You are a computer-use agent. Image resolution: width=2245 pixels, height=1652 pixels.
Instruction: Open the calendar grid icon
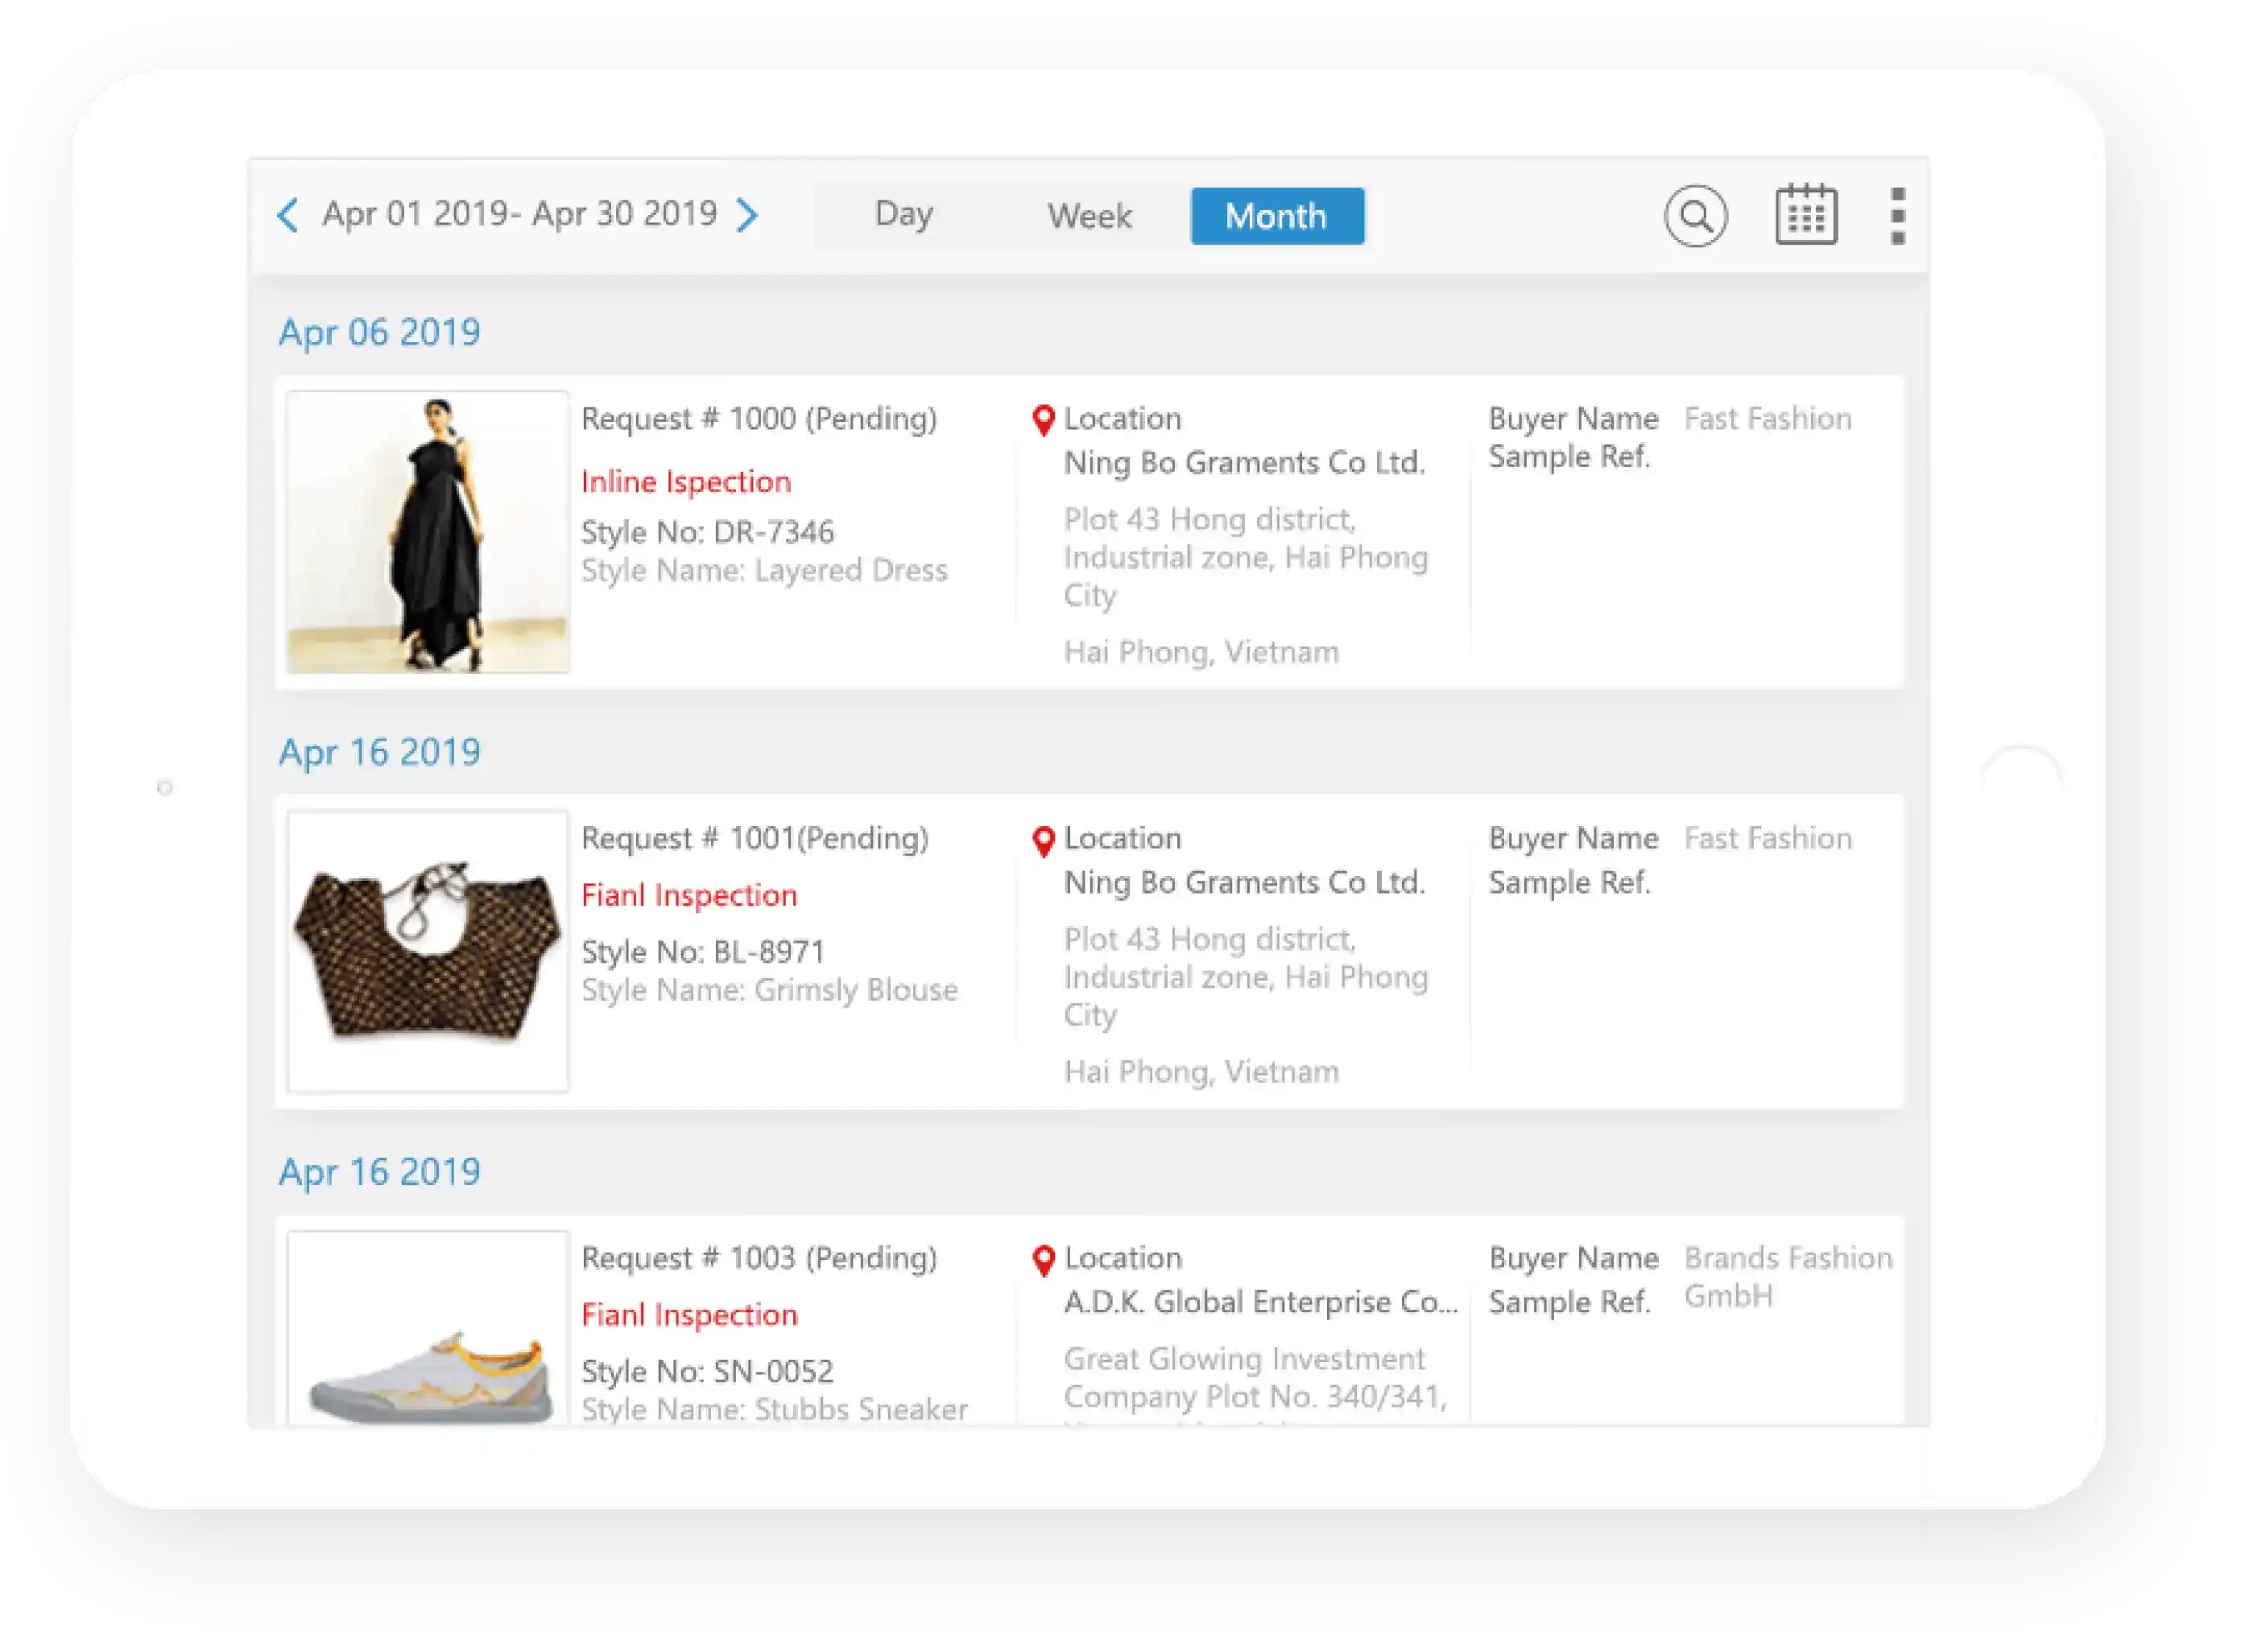click(1806, 214)
